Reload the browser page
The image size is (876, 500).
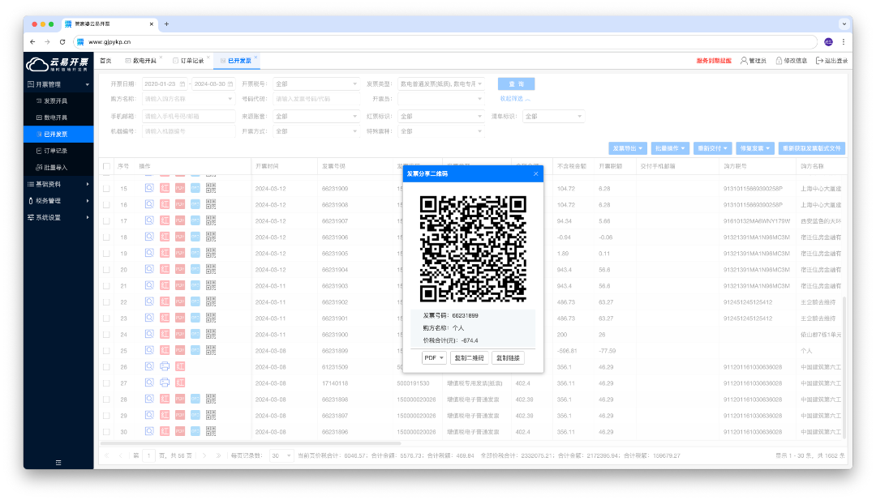62,42
